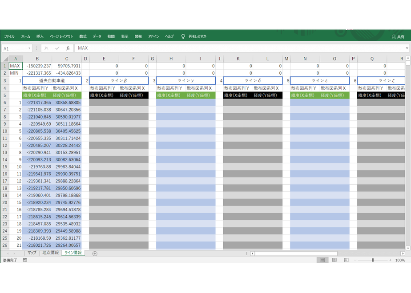Click the Name Box showing A1
The height and width of the screenshot is (293, 411).
(x=15, y=48)
